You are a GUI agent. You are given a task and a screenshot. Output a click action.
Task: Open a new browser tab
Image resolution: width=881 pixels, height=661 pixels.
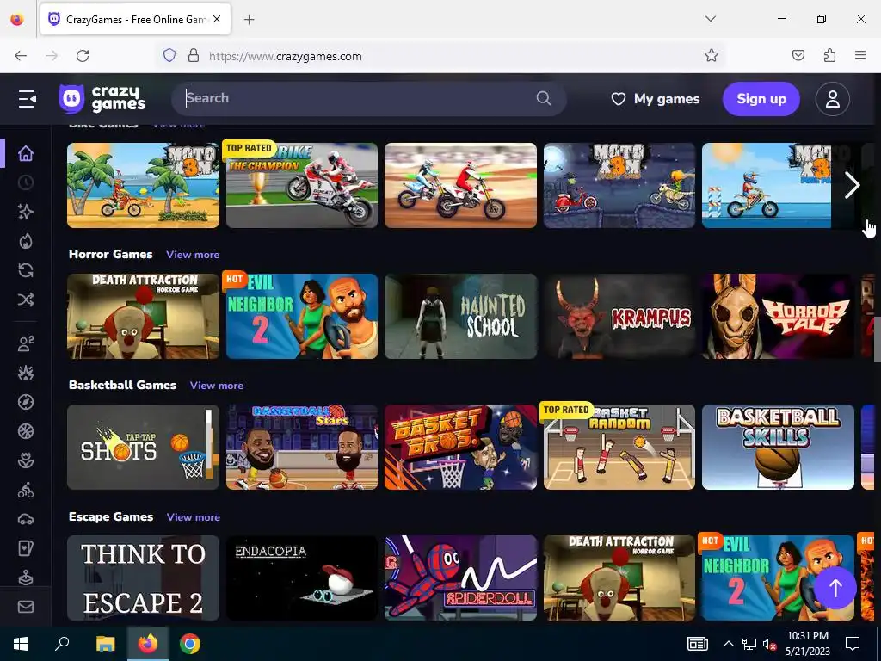pos(249,20)
